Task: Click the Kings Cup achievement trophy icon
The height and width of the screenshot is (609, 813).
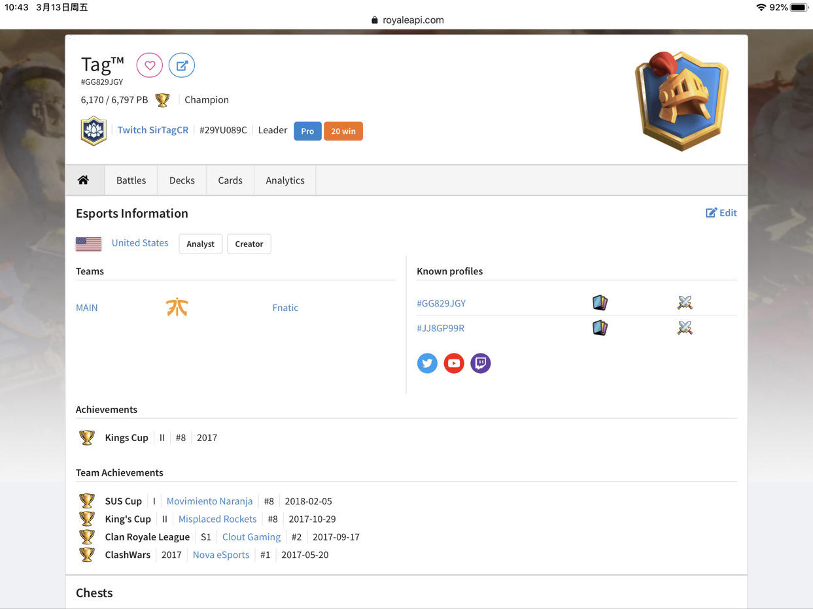Action: click(x=87, y=438)
